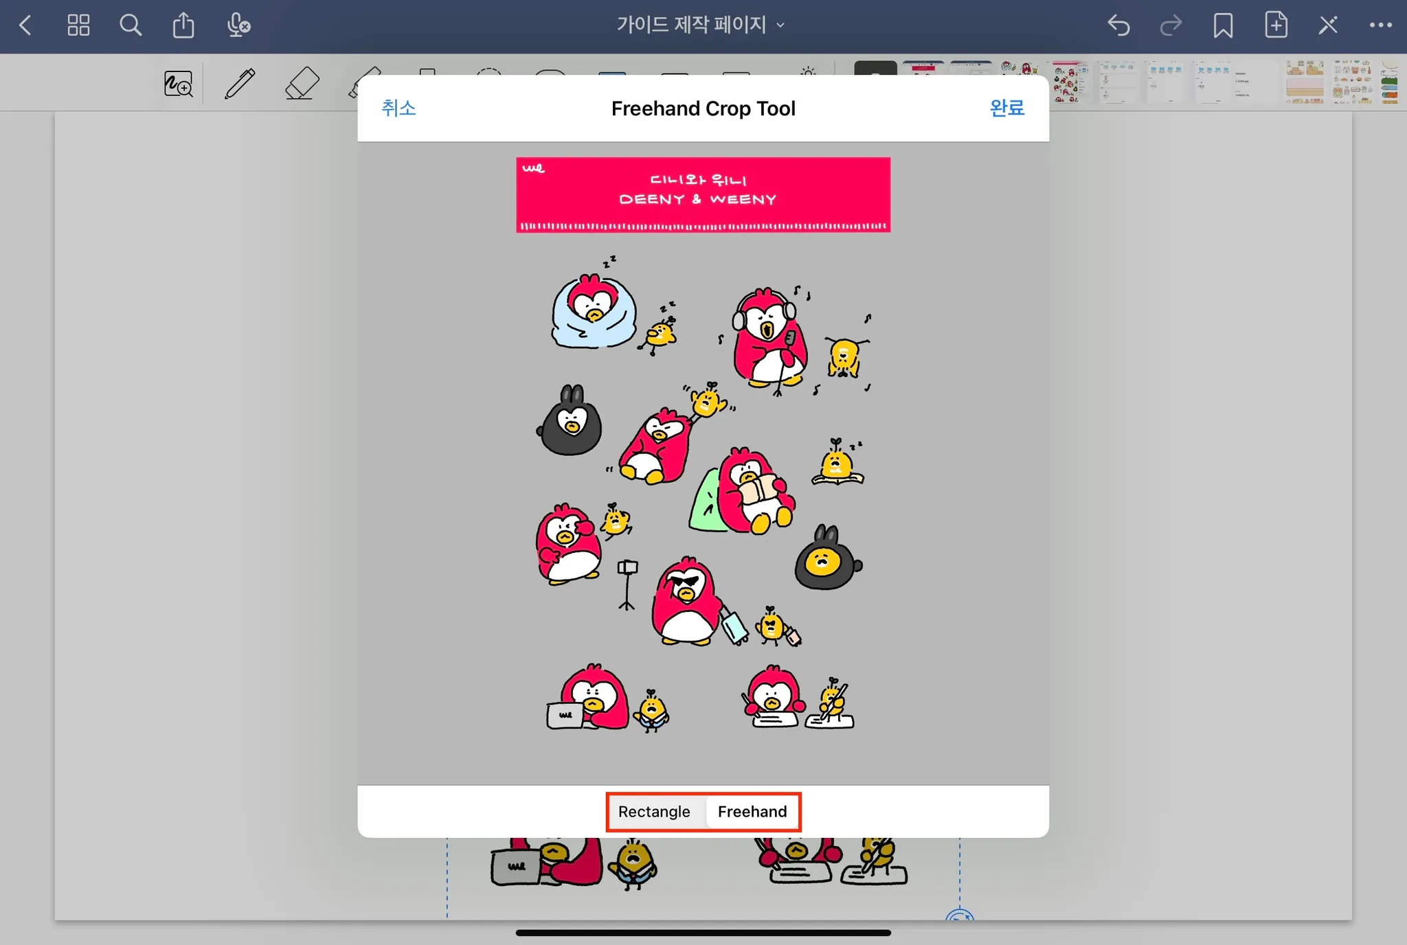
Task: Add a new page
Action: coord(1276,26)
